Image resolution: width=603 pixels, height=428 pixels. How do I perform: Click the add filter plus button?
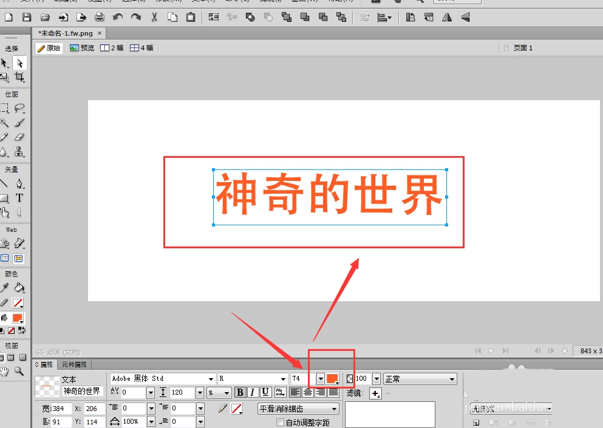tap(376, 392)
